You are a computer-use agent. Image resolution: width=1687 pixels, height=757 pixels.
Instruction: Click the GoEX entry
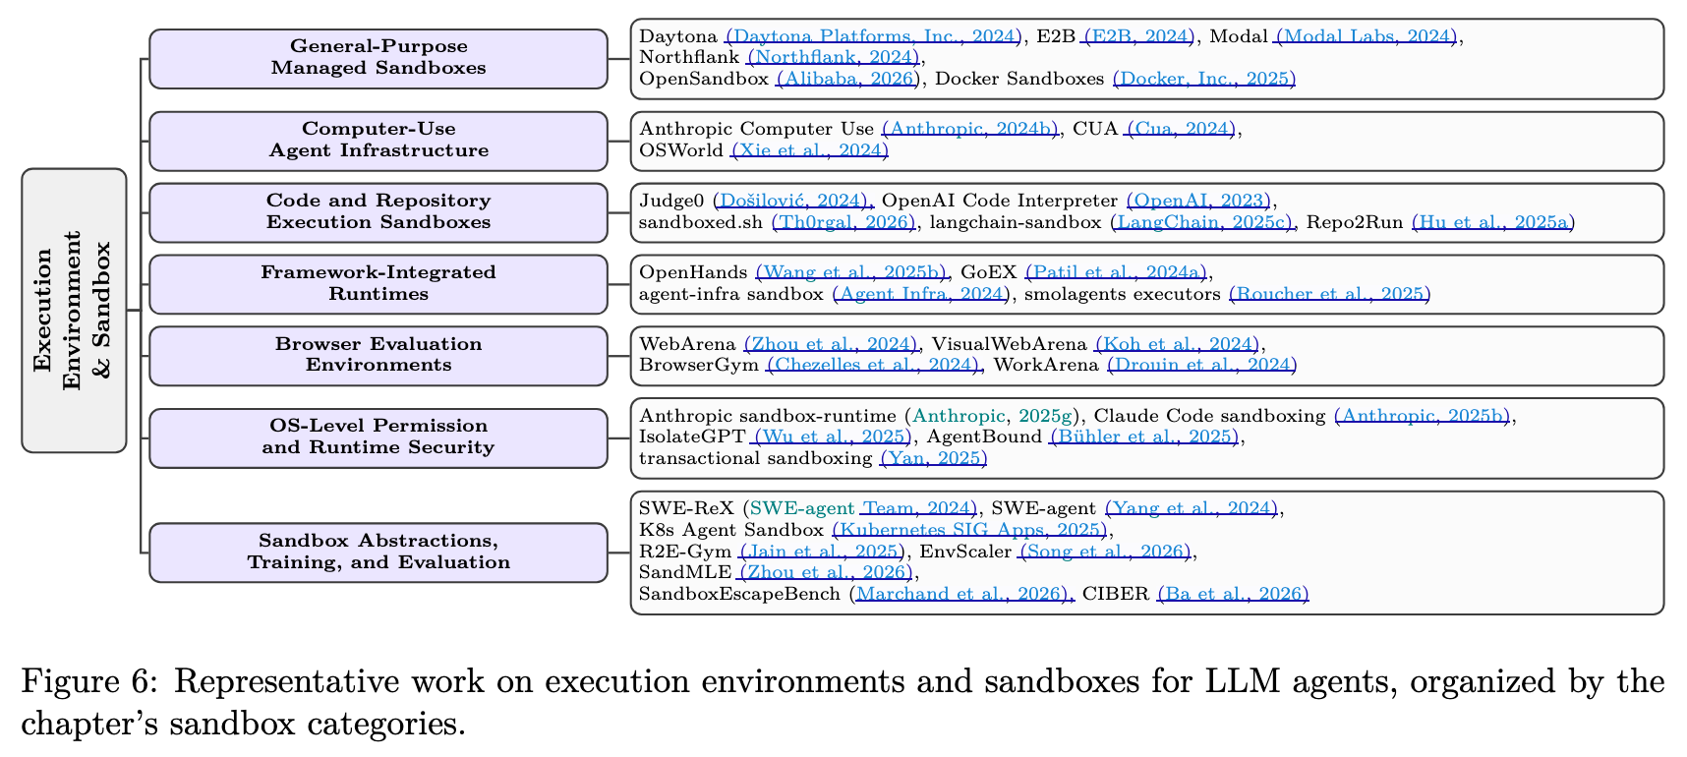coord(988,272)
